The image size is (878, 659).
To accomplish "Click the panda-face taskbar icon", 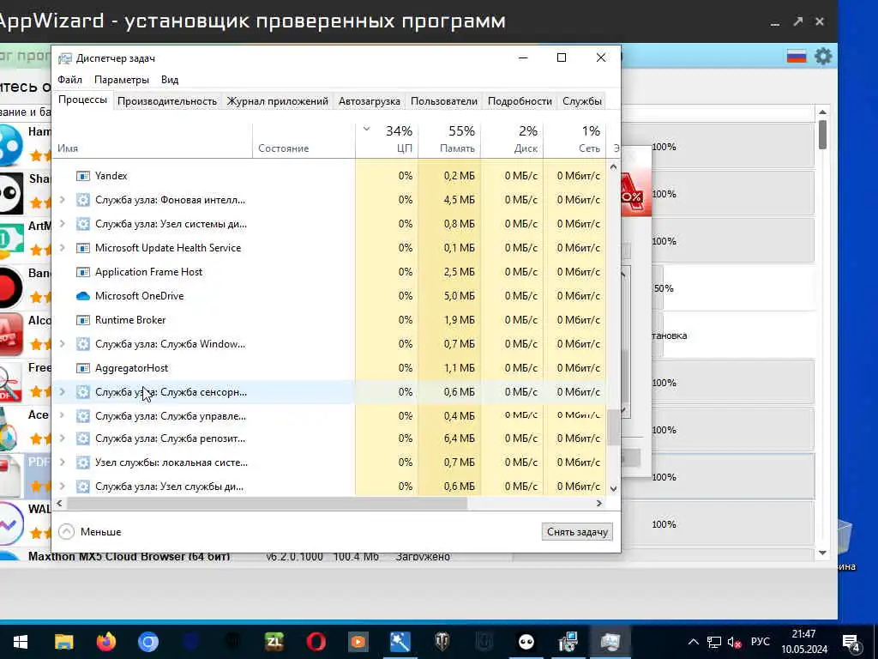I will pos(526,642).
